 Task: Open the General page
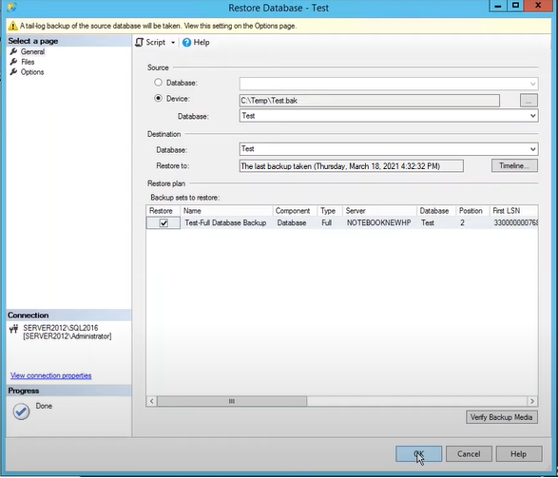(32, 52)
